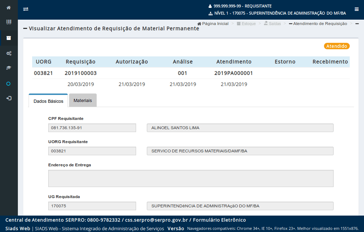The width and height of the screenshot is (364, 232).
Task: Click the Estorno column header
Action: [x=285, y=62]
